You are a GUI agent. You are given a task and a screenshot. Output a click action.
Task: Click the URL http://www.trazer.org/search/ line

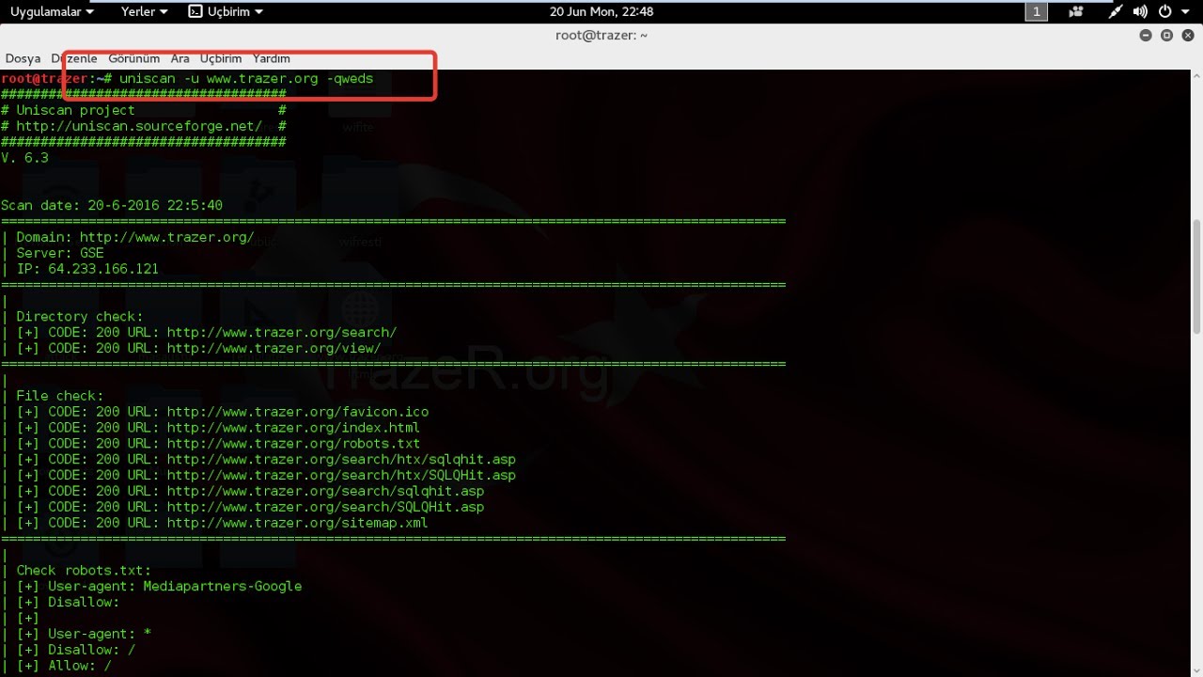(x=199, y=333)
